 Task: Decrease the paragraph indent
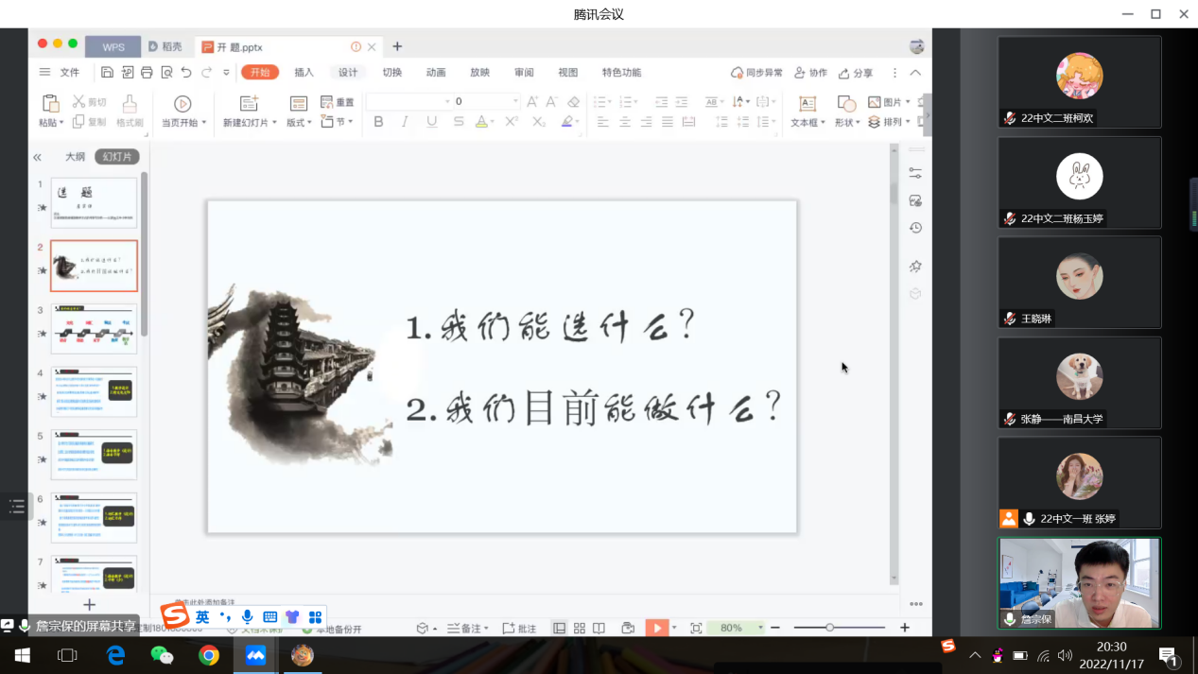[x=661, y=102]
